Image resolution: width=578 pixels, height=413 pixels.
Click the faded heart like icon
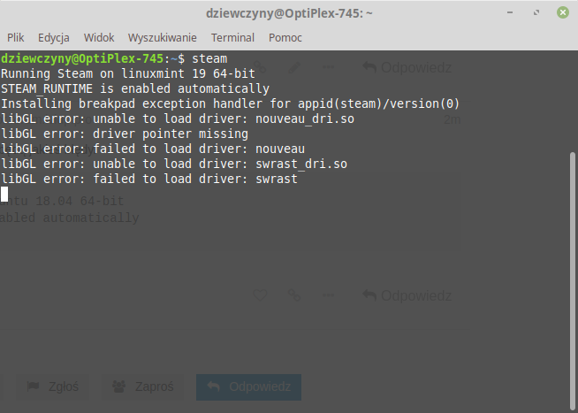pyautogui.click(x=260, y=295)
